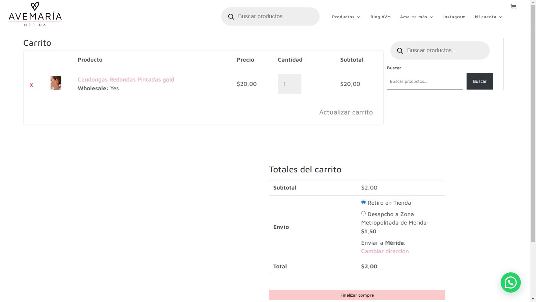Open the Blog AVM menu item

pos(380,17)
